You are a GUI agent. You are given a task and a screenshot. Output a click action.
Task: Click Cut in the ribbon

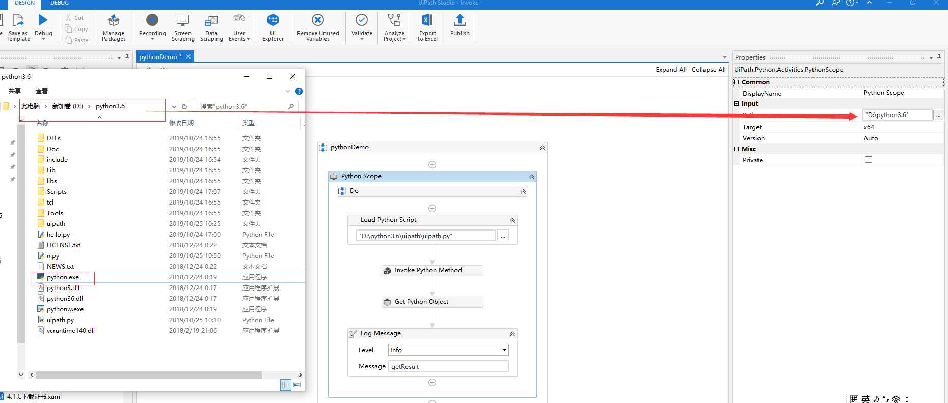tap(74, 18)
